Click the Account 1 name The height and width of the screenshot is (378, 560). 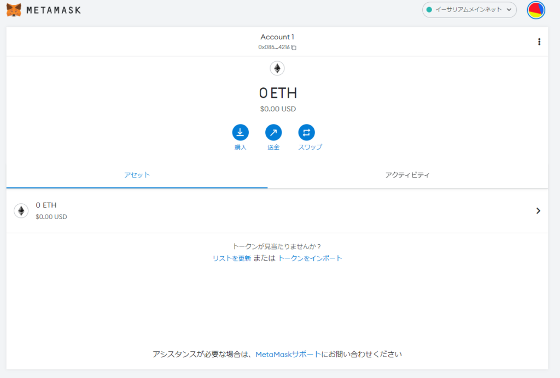[277, 37]
